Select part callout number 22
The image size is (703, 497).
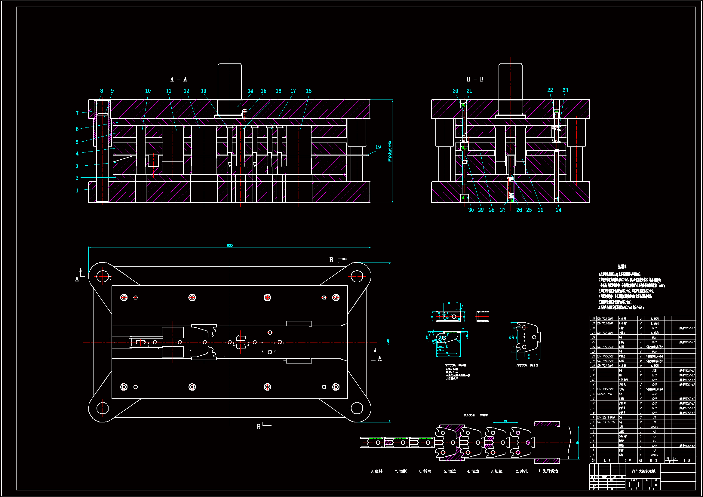pos(550,90)
